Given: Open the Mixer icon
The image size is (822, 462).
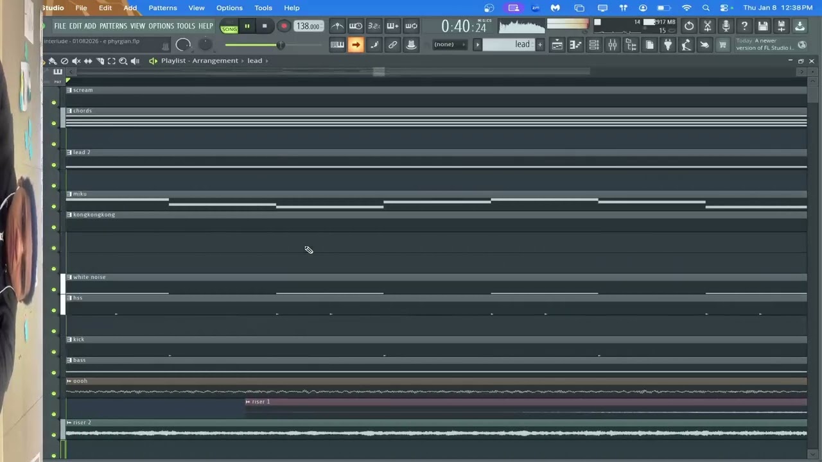Looking at the screenshot, I should [x=613, y=44].
